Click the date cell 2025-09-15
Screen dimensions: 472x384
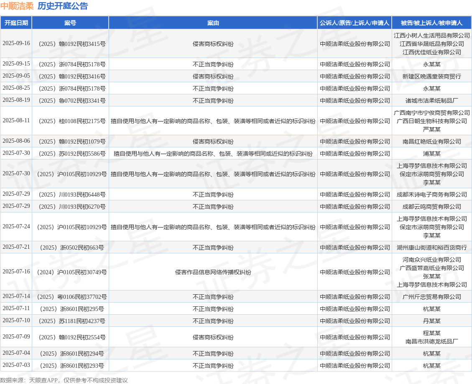pyautogui.click(x=16, y=64)
